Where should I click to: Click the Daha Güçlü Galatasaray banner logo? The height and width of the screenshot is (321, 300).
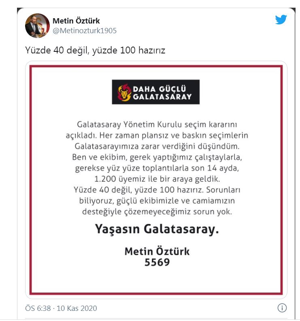tap(155, 92)
